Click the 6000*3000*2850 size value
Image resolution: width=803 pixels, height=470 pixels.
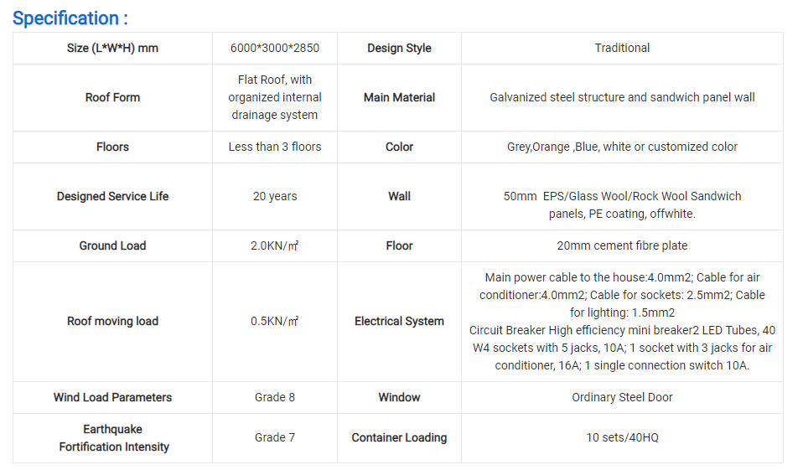275,49
